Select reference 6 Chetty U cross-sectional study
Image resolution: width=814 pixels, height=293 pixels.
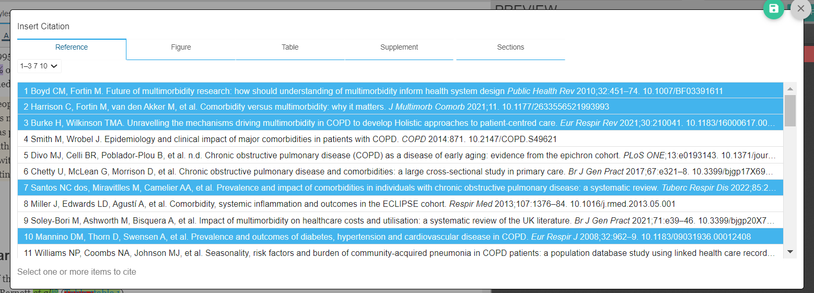(x=400, y=172)
